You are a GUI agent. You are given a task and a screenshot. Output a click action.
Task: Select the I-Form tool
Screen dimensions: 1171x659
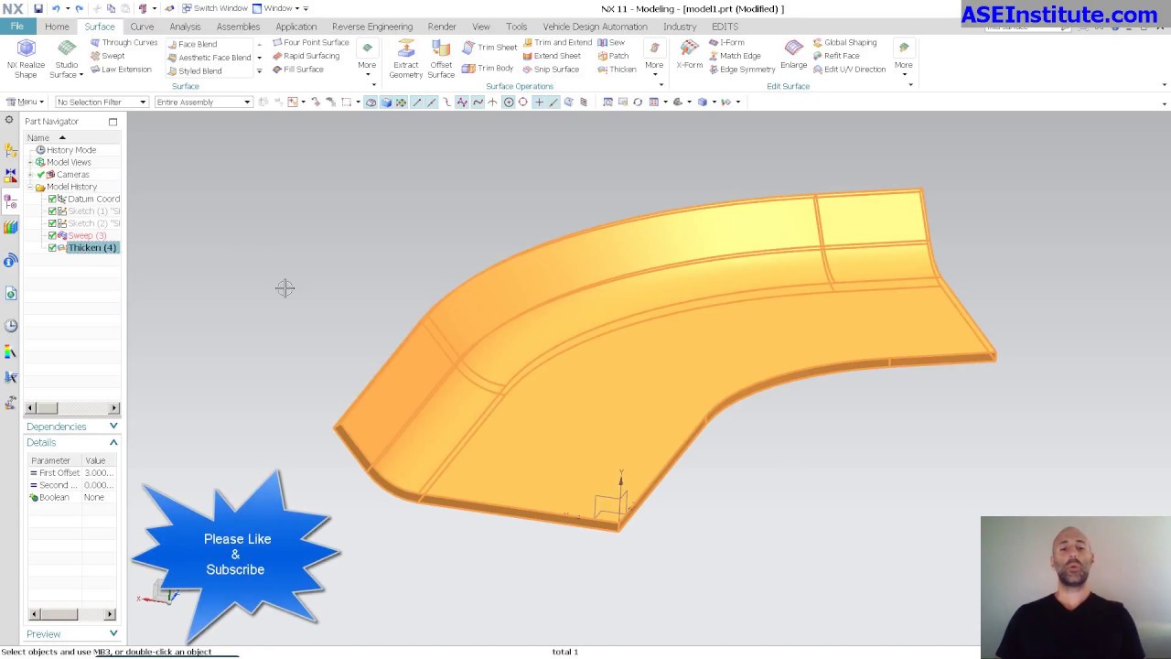tap(726, 42)
